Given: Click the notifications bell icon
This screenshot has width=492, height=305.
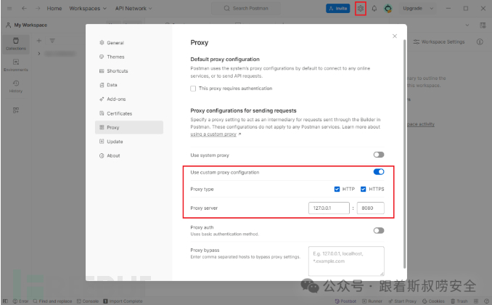Looking at the screenshot, I should pos(374,8).
